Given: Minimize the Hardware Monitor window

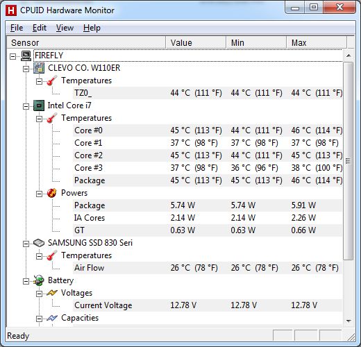Looking at the screenshot, I should (295, 8).
